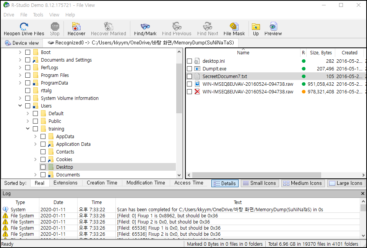
Task: Click the Log panel scroll down arrow
Action: tap(363, 236)
